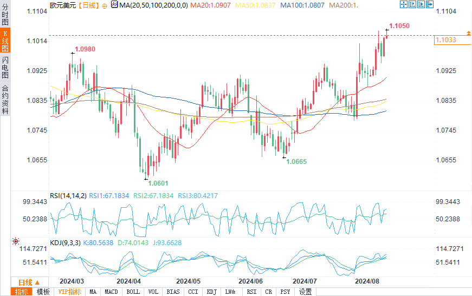Image resolution: width=472 pixels, height=296 pixels.
Task: Click the MA200 legend value
Action: coord(344,5)
